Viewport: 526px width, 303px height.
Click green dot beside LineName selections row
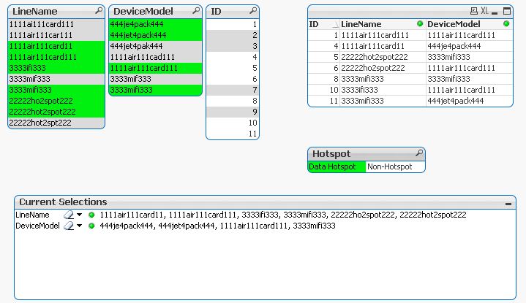[x=91, y=215]
